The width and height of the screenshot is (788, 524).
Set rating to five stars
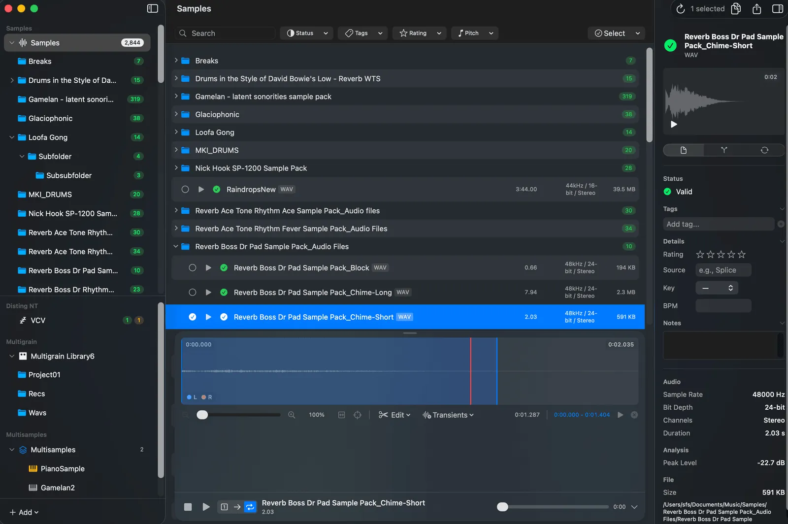pyautogui.click(x=742, y=254)
